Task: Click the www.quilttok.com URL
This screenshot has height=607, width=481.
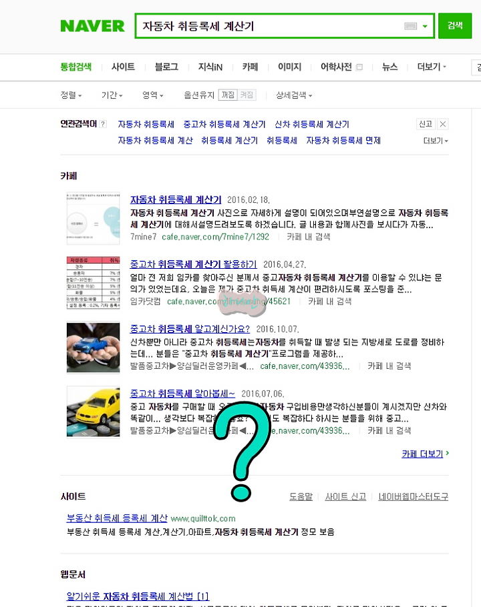Action: pos(203,518)
